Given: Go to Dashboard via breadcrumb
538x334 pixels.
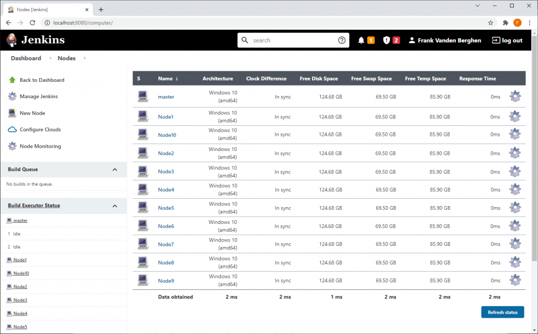Looking at the screenshot, I should coord(26,58).
